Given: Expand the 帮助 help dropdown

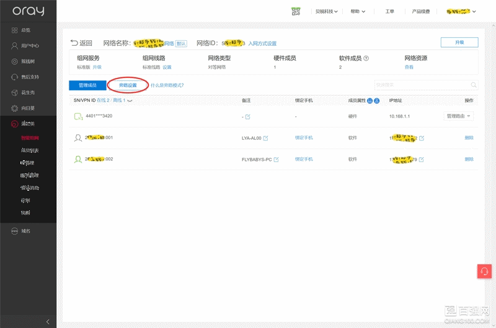Looking at the screenshot, I should [x=358, y=11].
